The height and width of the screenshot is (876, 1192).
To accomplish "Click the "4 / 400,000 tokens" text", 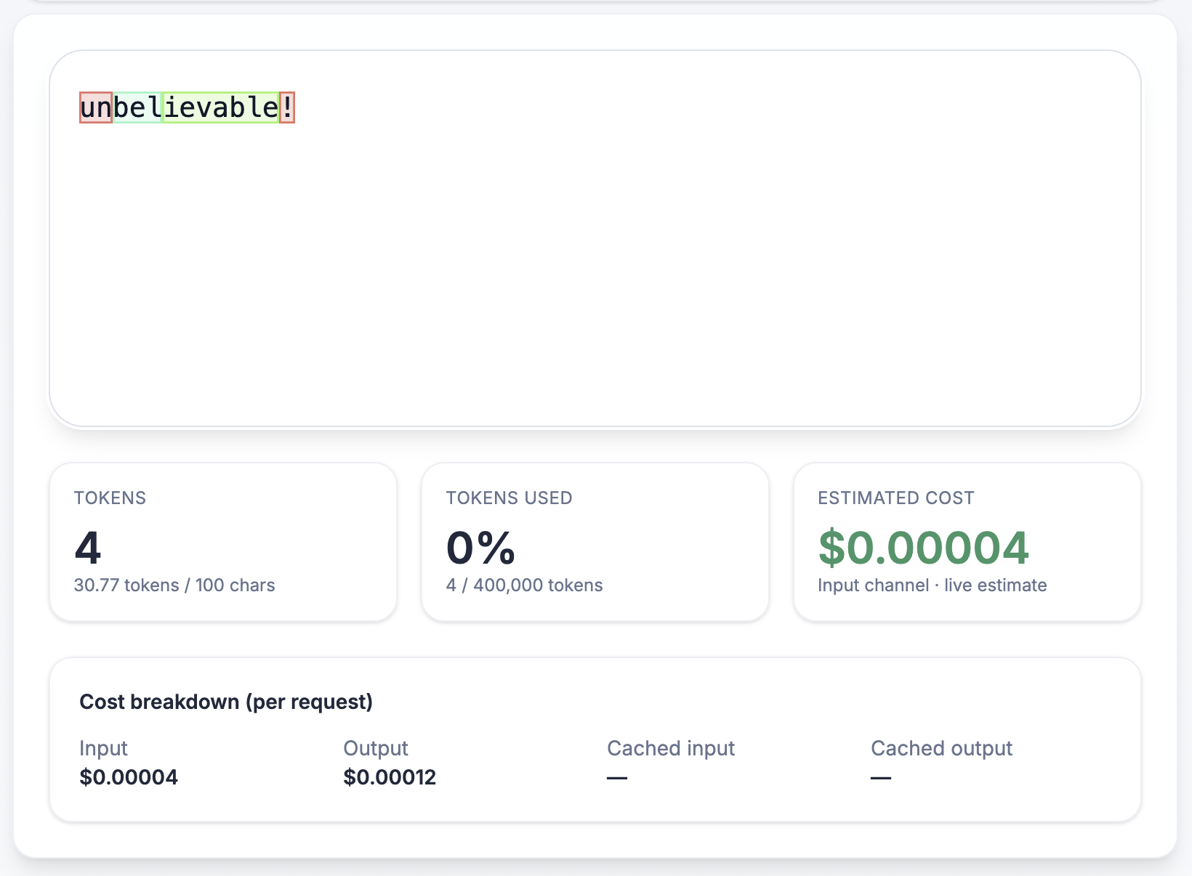I will (524, 585).
